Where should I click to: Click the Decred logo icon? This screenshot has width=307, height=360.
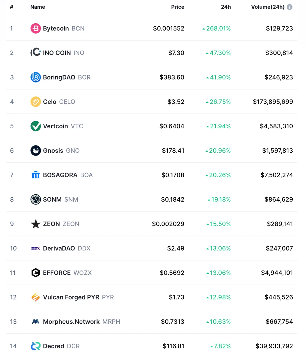point(35,346)
